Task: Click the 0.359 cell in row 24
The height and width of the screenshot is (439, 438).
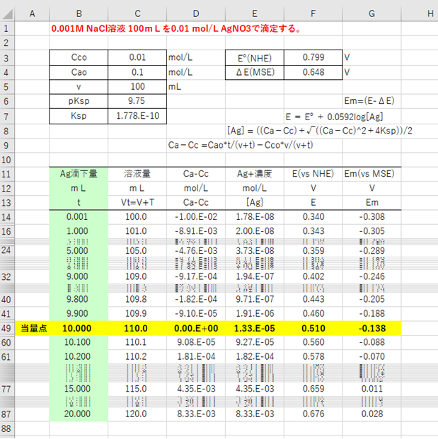Action: pyautogui.click(x=313, y=250)
